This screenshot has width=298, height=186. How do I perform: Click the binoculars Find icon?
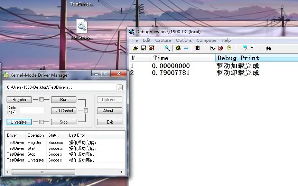pyautogui.click(x=268, y=48)
